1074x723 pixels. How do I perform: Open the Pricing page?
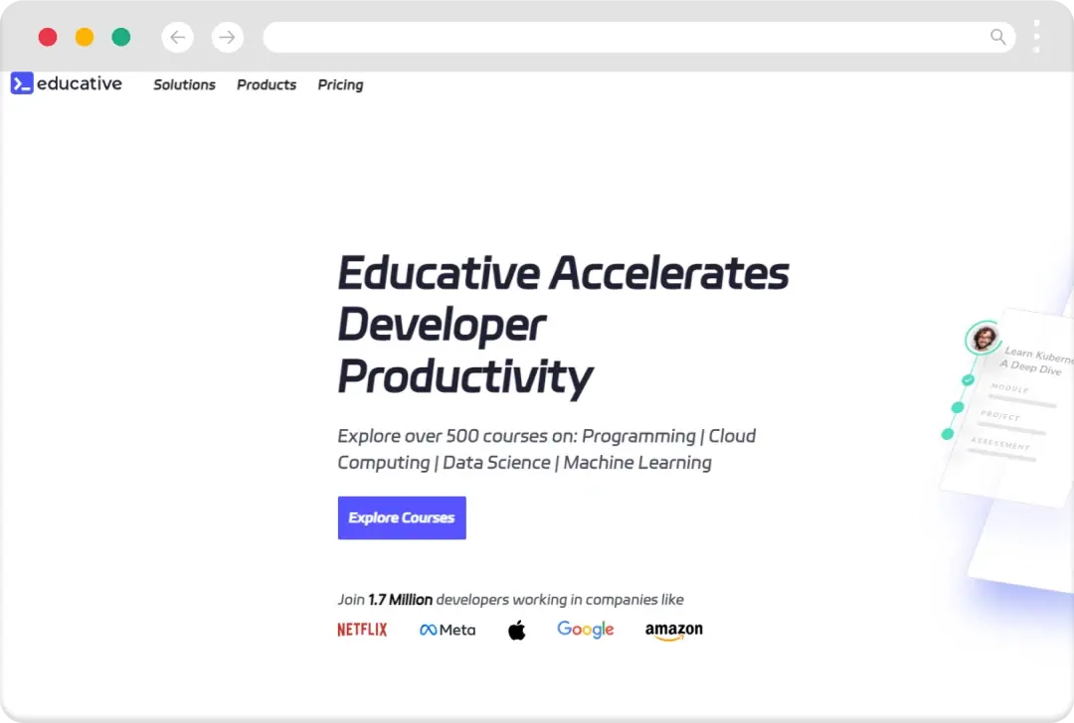(340, 84)
